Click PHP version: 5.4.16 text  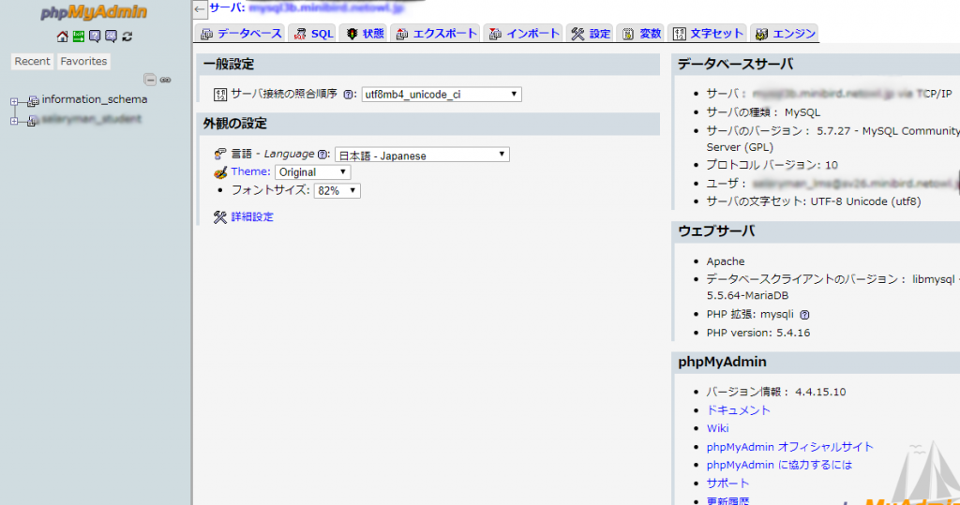pyautogui.click(x=757, y=333)
